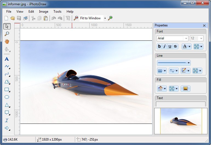This screenshot has height=145, width=211.
Task: Select the polygon shape tool
Action: pyautogui.click(x=7, y=82)
